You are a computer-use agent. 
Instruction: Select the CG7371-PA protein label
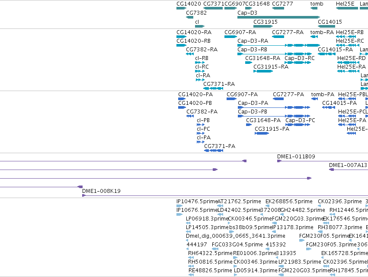click(220, 146)
